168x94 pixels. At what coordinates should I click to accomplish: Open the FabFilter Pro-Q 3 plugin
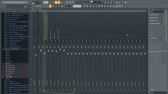(x=154, y=15)
